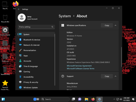The width and height of the screenshot is (136, 102).
Task: Click the Support question mark icon
Action: tap(63, 76)
